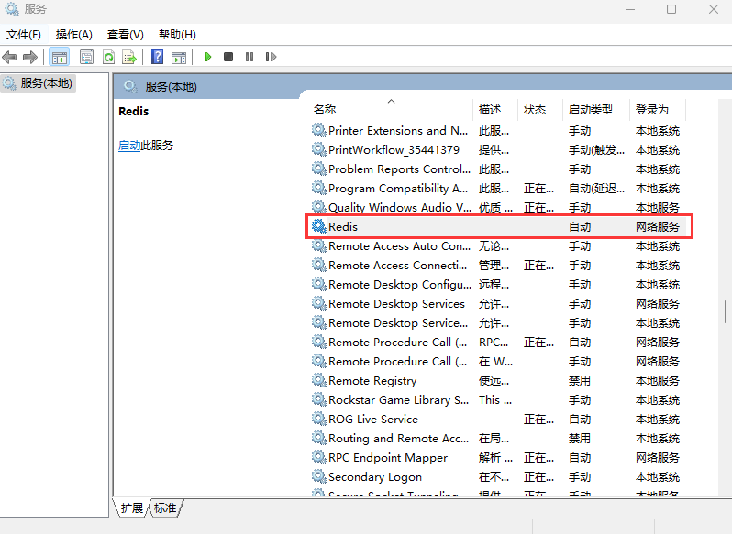Open the 操作(A) menu

click(x=73, y=35)
